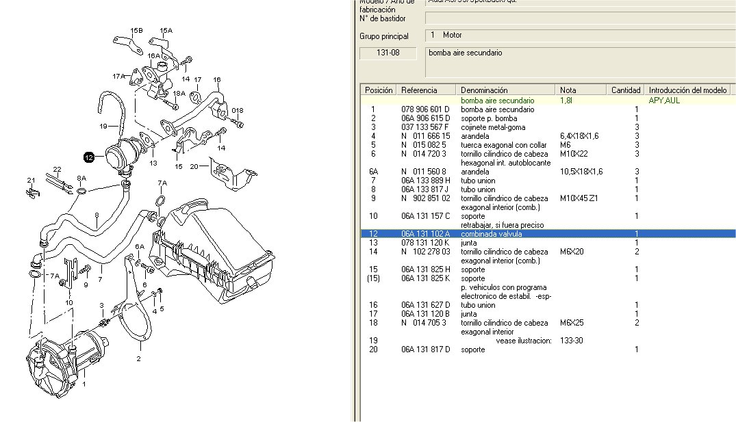Click the Grupo principal field showing Motor

(x=580, y=35)
